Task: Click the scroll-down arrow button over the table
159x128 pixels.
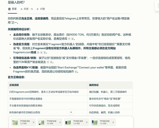Action: point(71,112)
